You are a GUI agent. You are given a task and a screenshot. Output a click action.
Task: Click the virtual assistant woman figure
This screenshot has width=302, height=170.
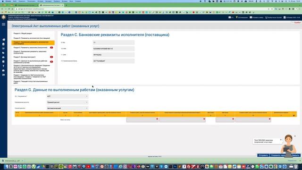288,145
